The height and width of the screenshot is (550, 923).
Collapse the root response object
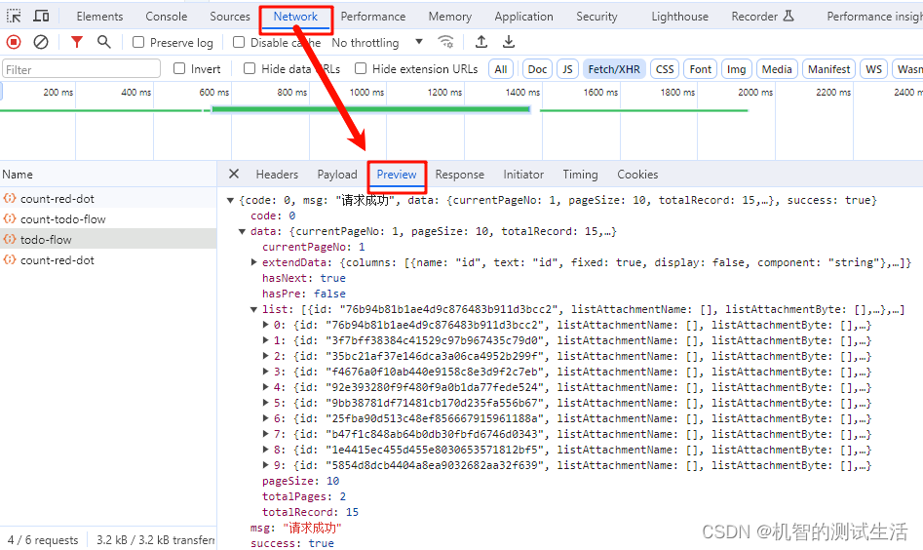coord(231,200)
